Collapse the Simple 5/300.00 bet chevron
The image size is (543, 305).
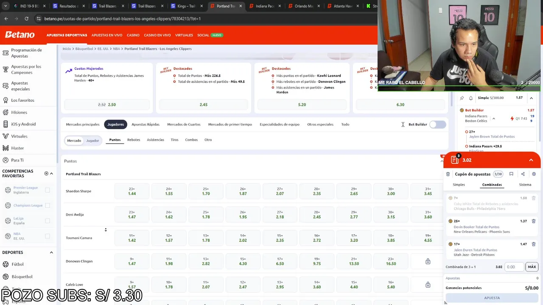(x=531, y=98)
